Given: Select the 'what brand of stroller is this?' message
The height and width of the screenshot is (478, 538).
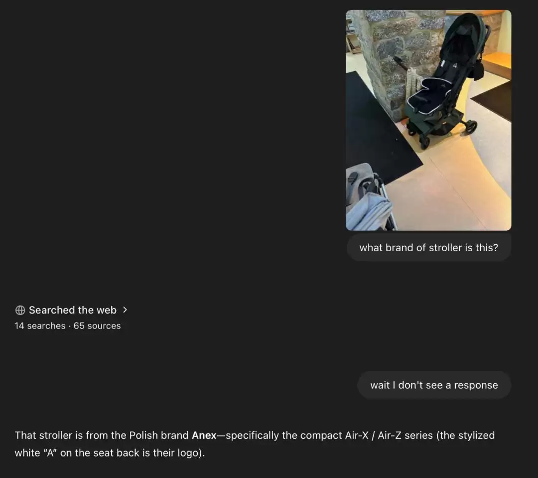Looking at the screenshot, I should tap(428, 248).
